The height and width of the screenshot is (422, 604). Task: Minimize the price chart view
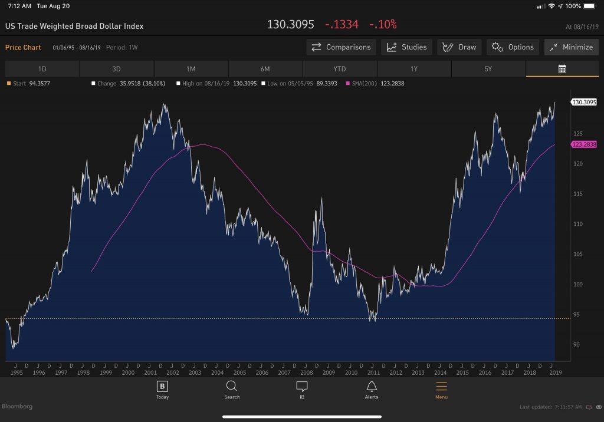click(571, 47)
